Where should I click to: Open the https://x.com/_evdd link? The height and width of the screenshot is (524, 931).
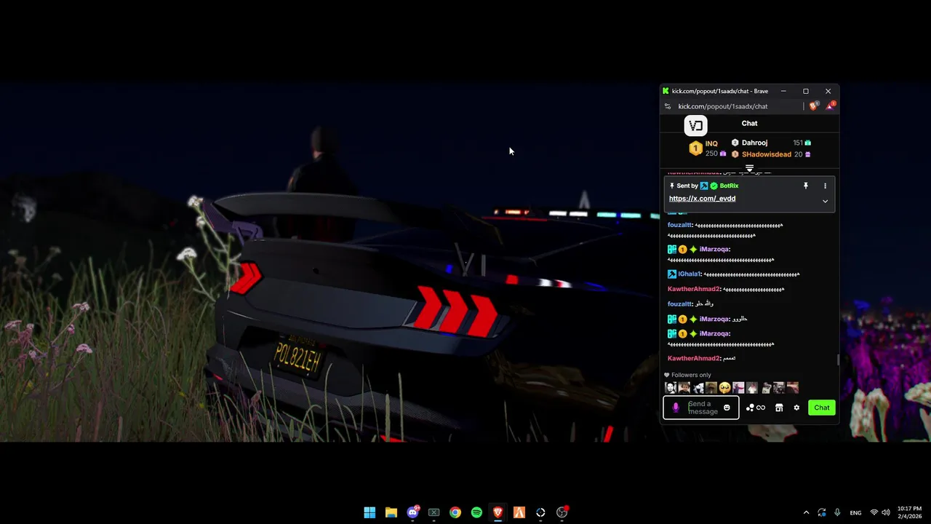(x=702, y=199)
